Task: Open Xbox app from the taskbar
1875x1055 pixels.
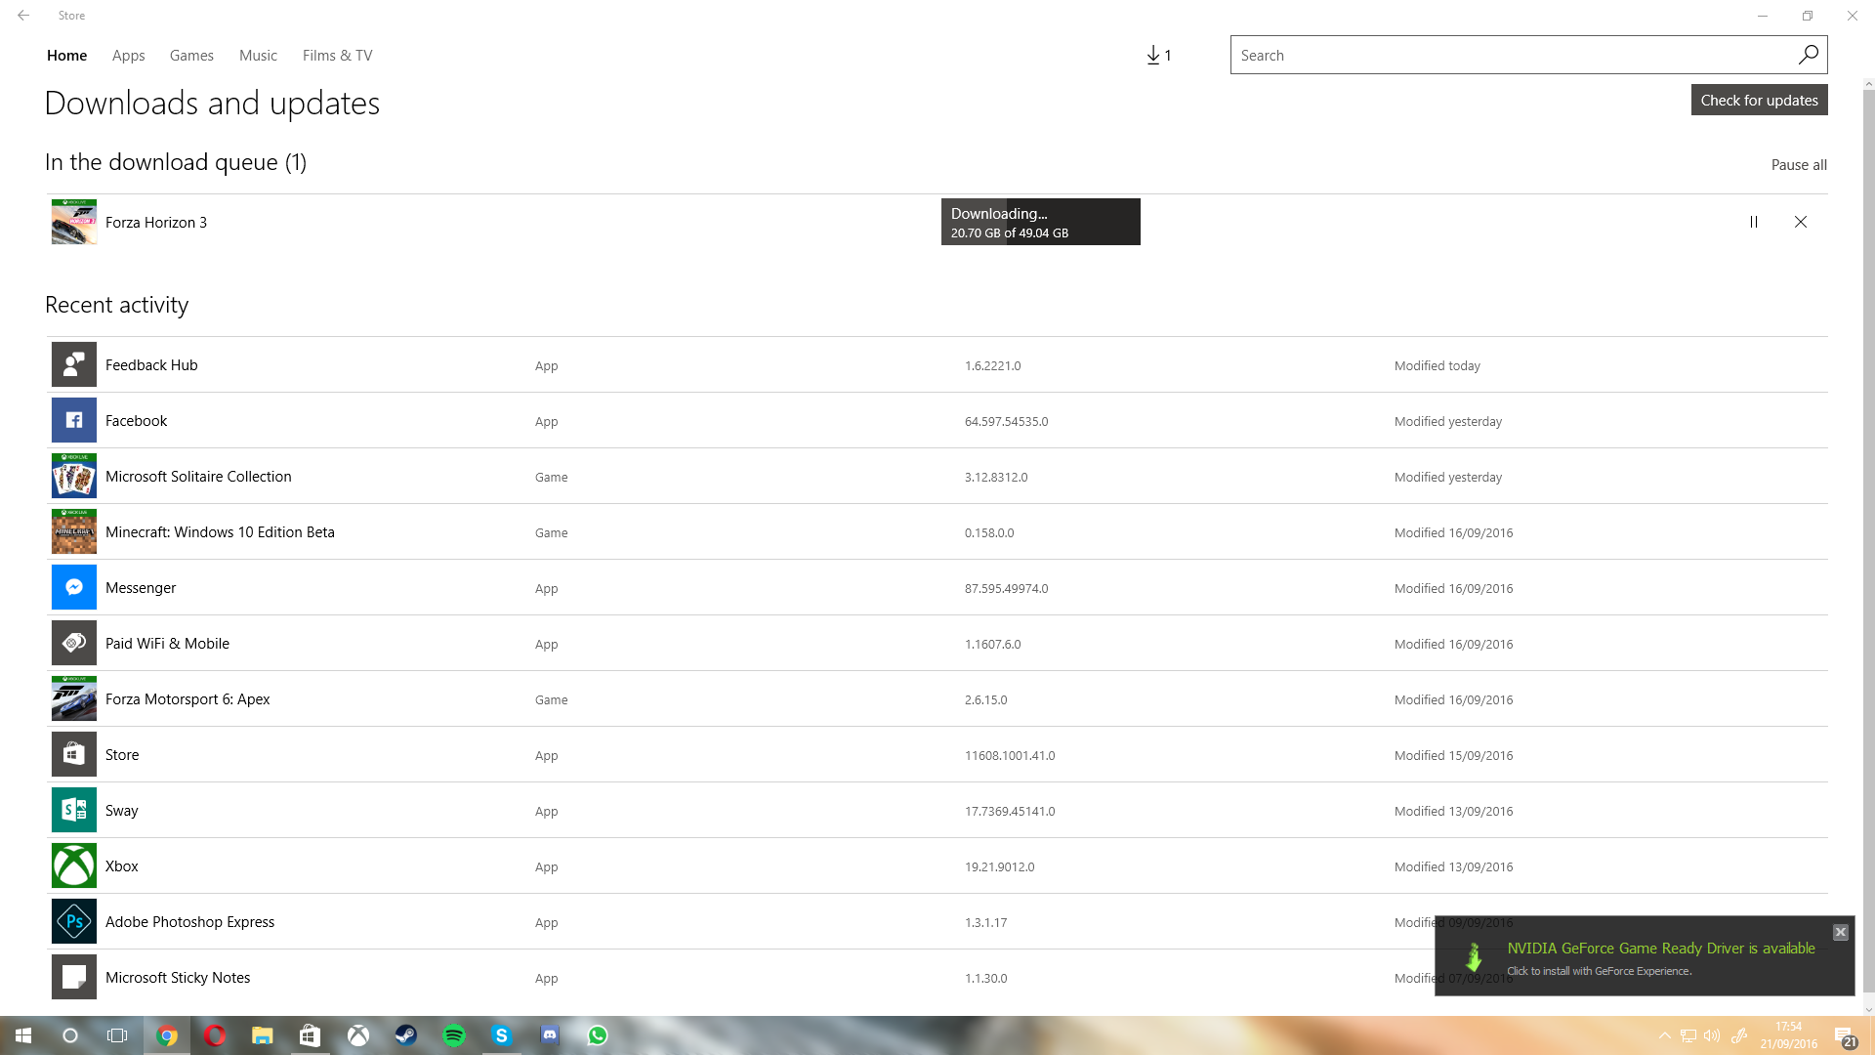Action: tap(358, 1035)
